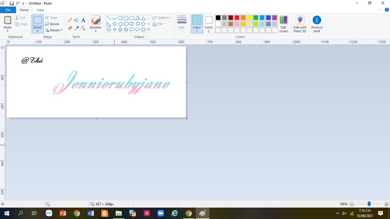
Task: Click the Copy button
Action: [x=21, y=24]
